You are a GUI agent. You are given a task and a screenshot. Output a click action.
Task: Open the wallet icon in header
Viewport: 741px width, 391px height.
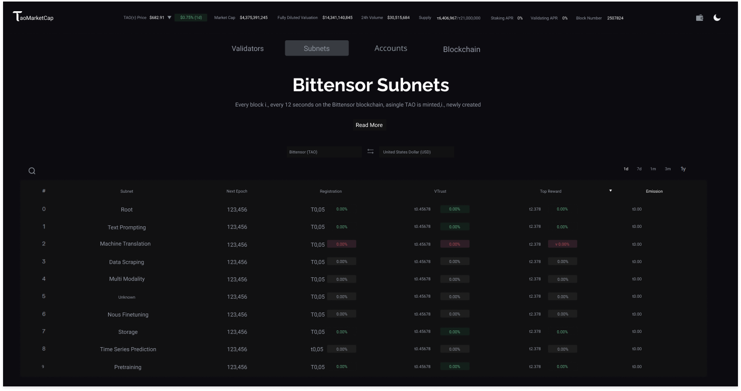(x=700, y=18)
